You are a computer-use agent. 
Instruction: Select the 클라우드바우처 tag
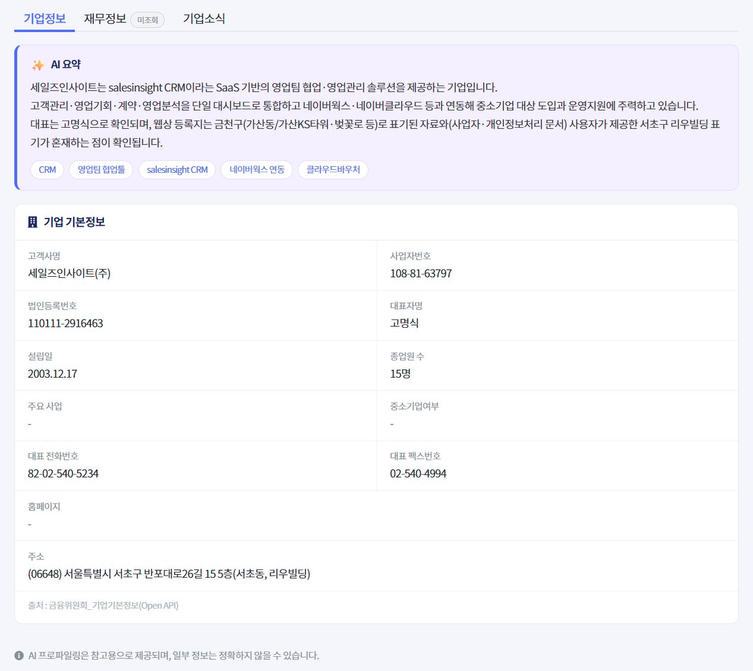pos(333,170)
